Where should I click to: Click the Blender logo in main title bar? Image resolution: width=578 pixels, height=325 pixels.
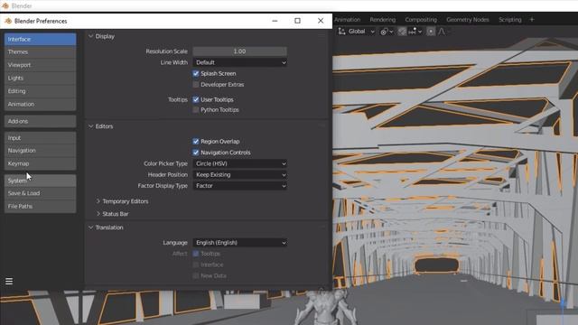tap(5, 5)
